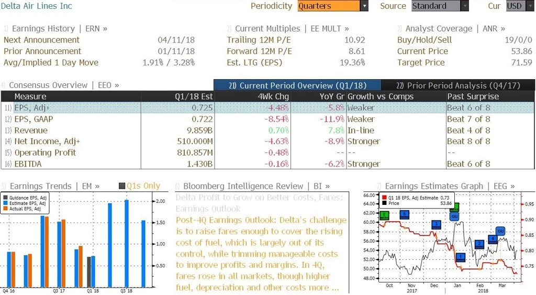Open the March GU guidance marker
The width and height of the screenshot is (536, 295).
coord(500,231)
